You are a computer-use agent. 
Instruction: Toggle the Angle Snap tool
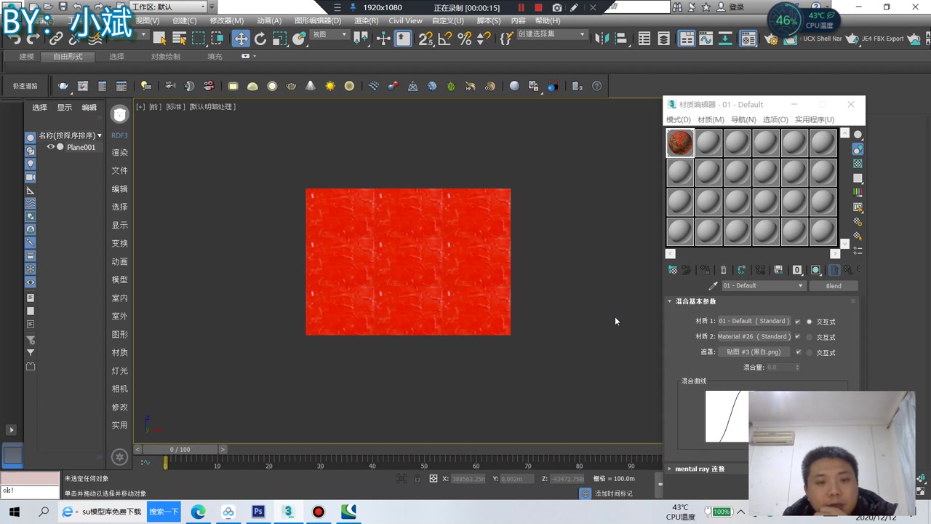(x=445, y=39)
